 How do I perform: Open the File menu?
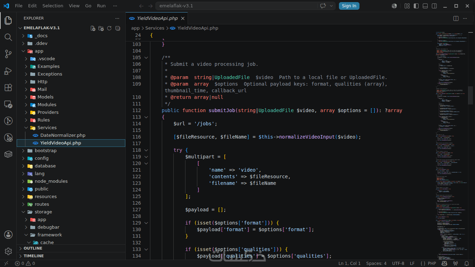tap(19, 6)
